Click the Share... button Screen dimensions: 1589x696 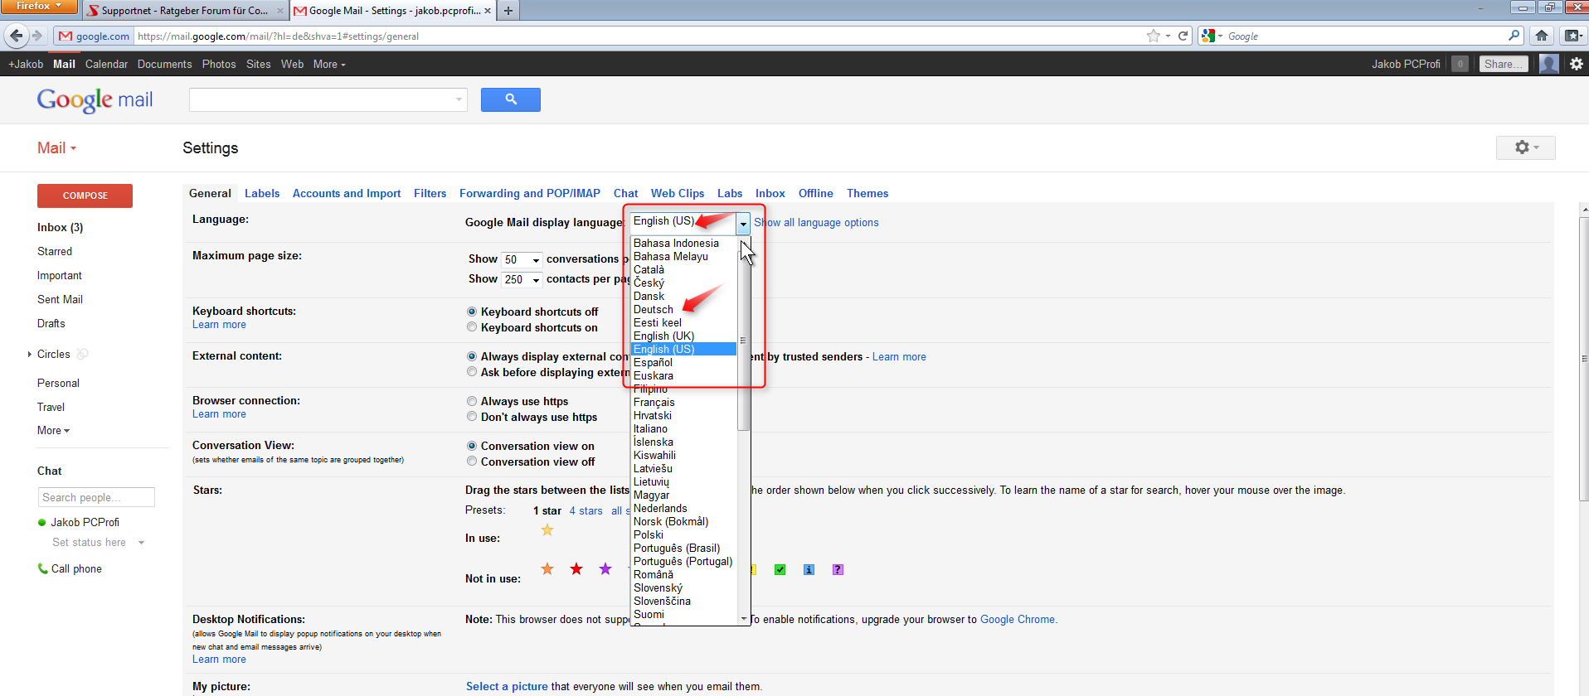pos(1503,64)
